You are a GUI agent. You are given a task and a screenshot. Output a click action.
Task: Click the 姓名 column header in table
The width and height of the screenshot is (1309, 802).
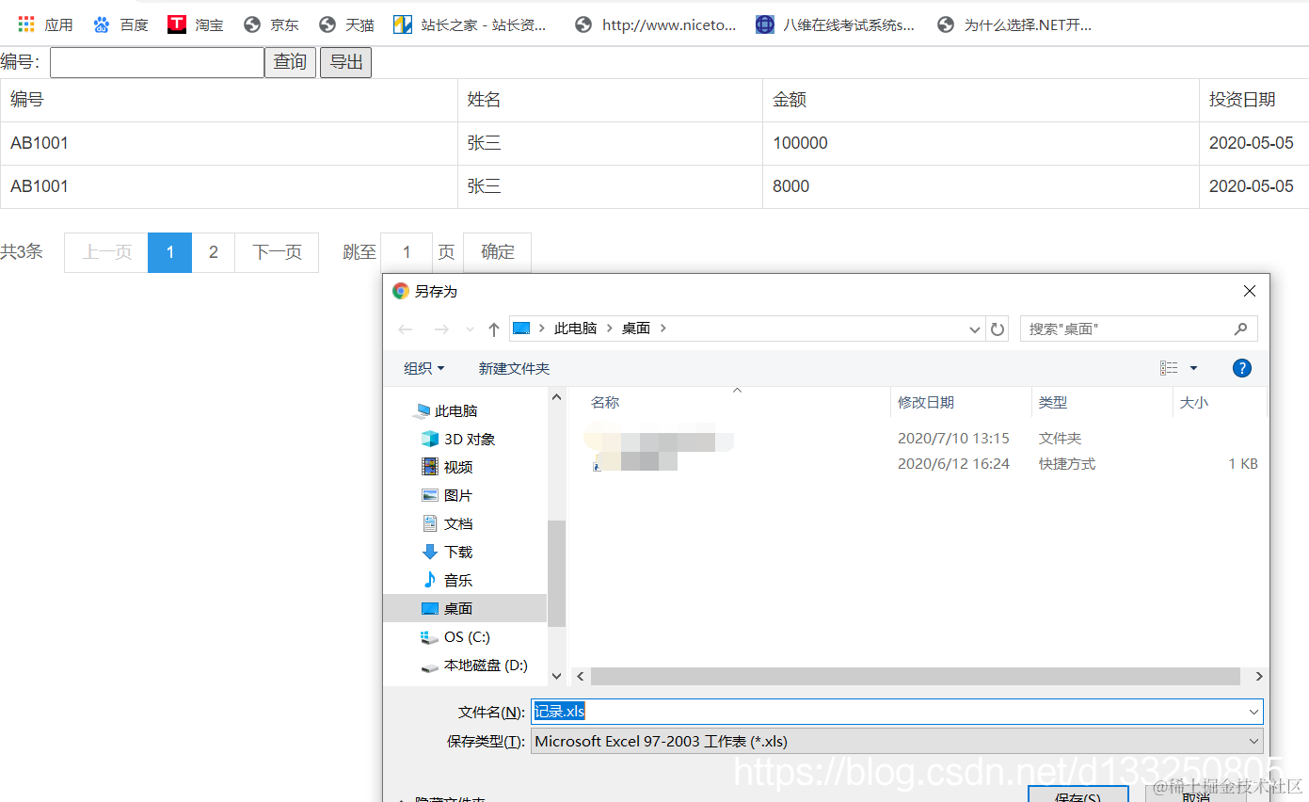click(x=610, y=100)
